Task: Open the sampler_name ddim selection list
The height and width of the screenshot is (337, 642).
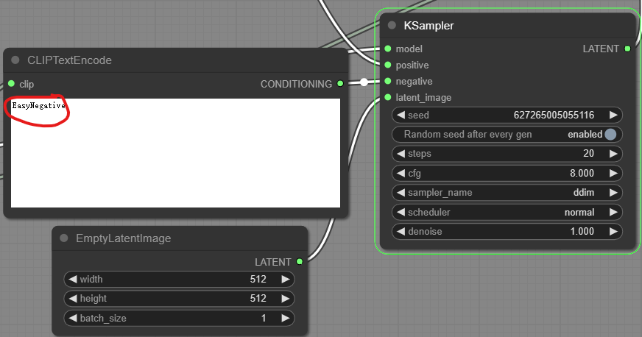Action: pyautogui.click(x=508, y=193)
